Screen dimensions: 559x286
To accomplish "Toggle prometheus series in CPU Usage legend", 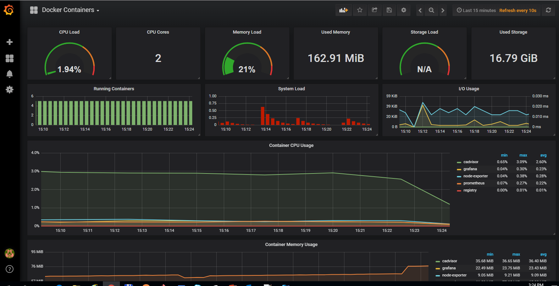I will pos(474,183).
